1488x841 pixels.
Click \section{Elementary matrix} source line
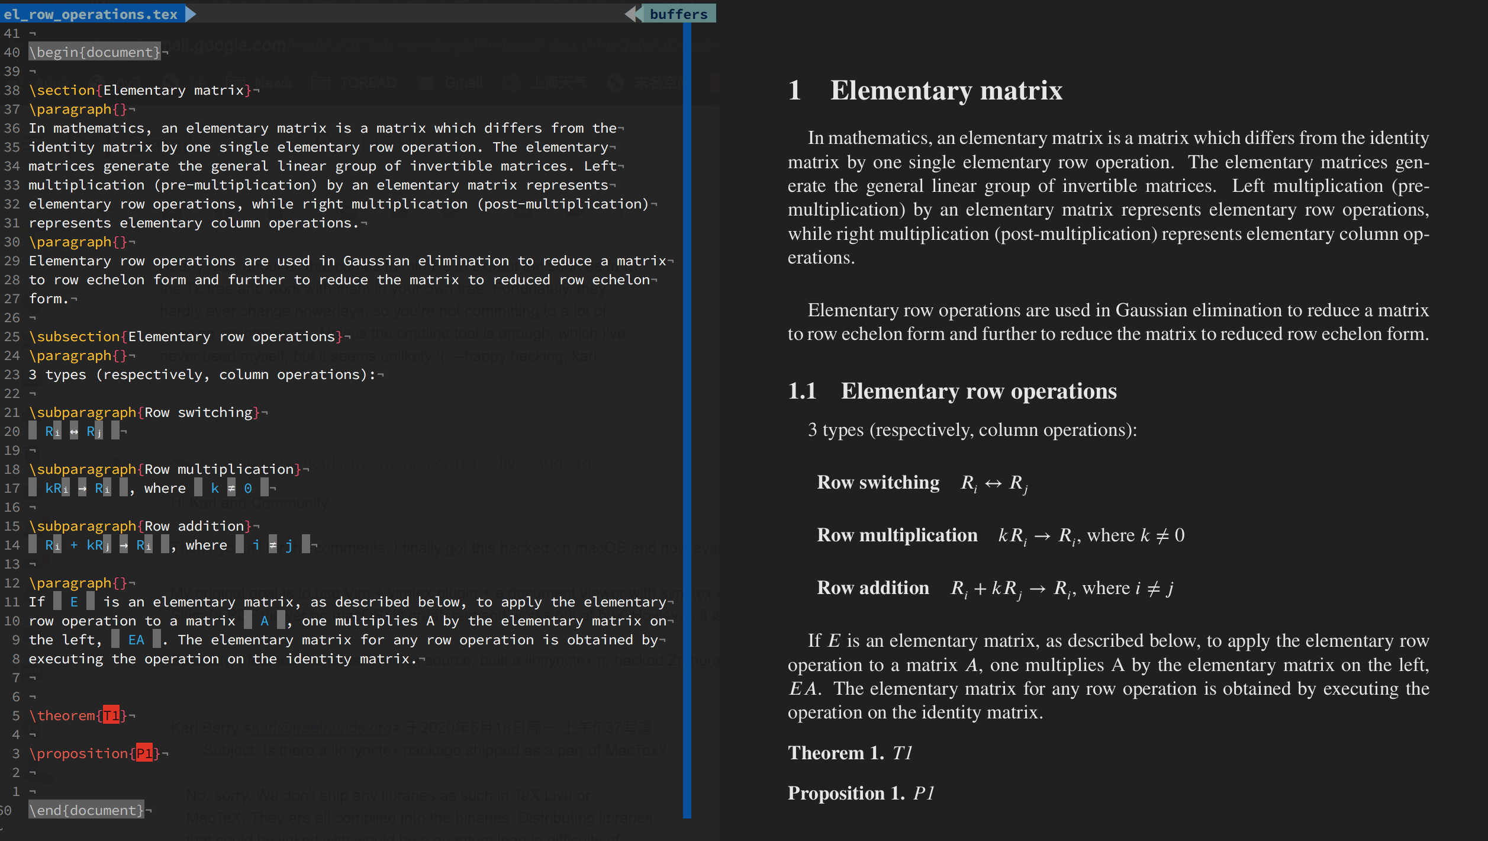pos(140,90)
